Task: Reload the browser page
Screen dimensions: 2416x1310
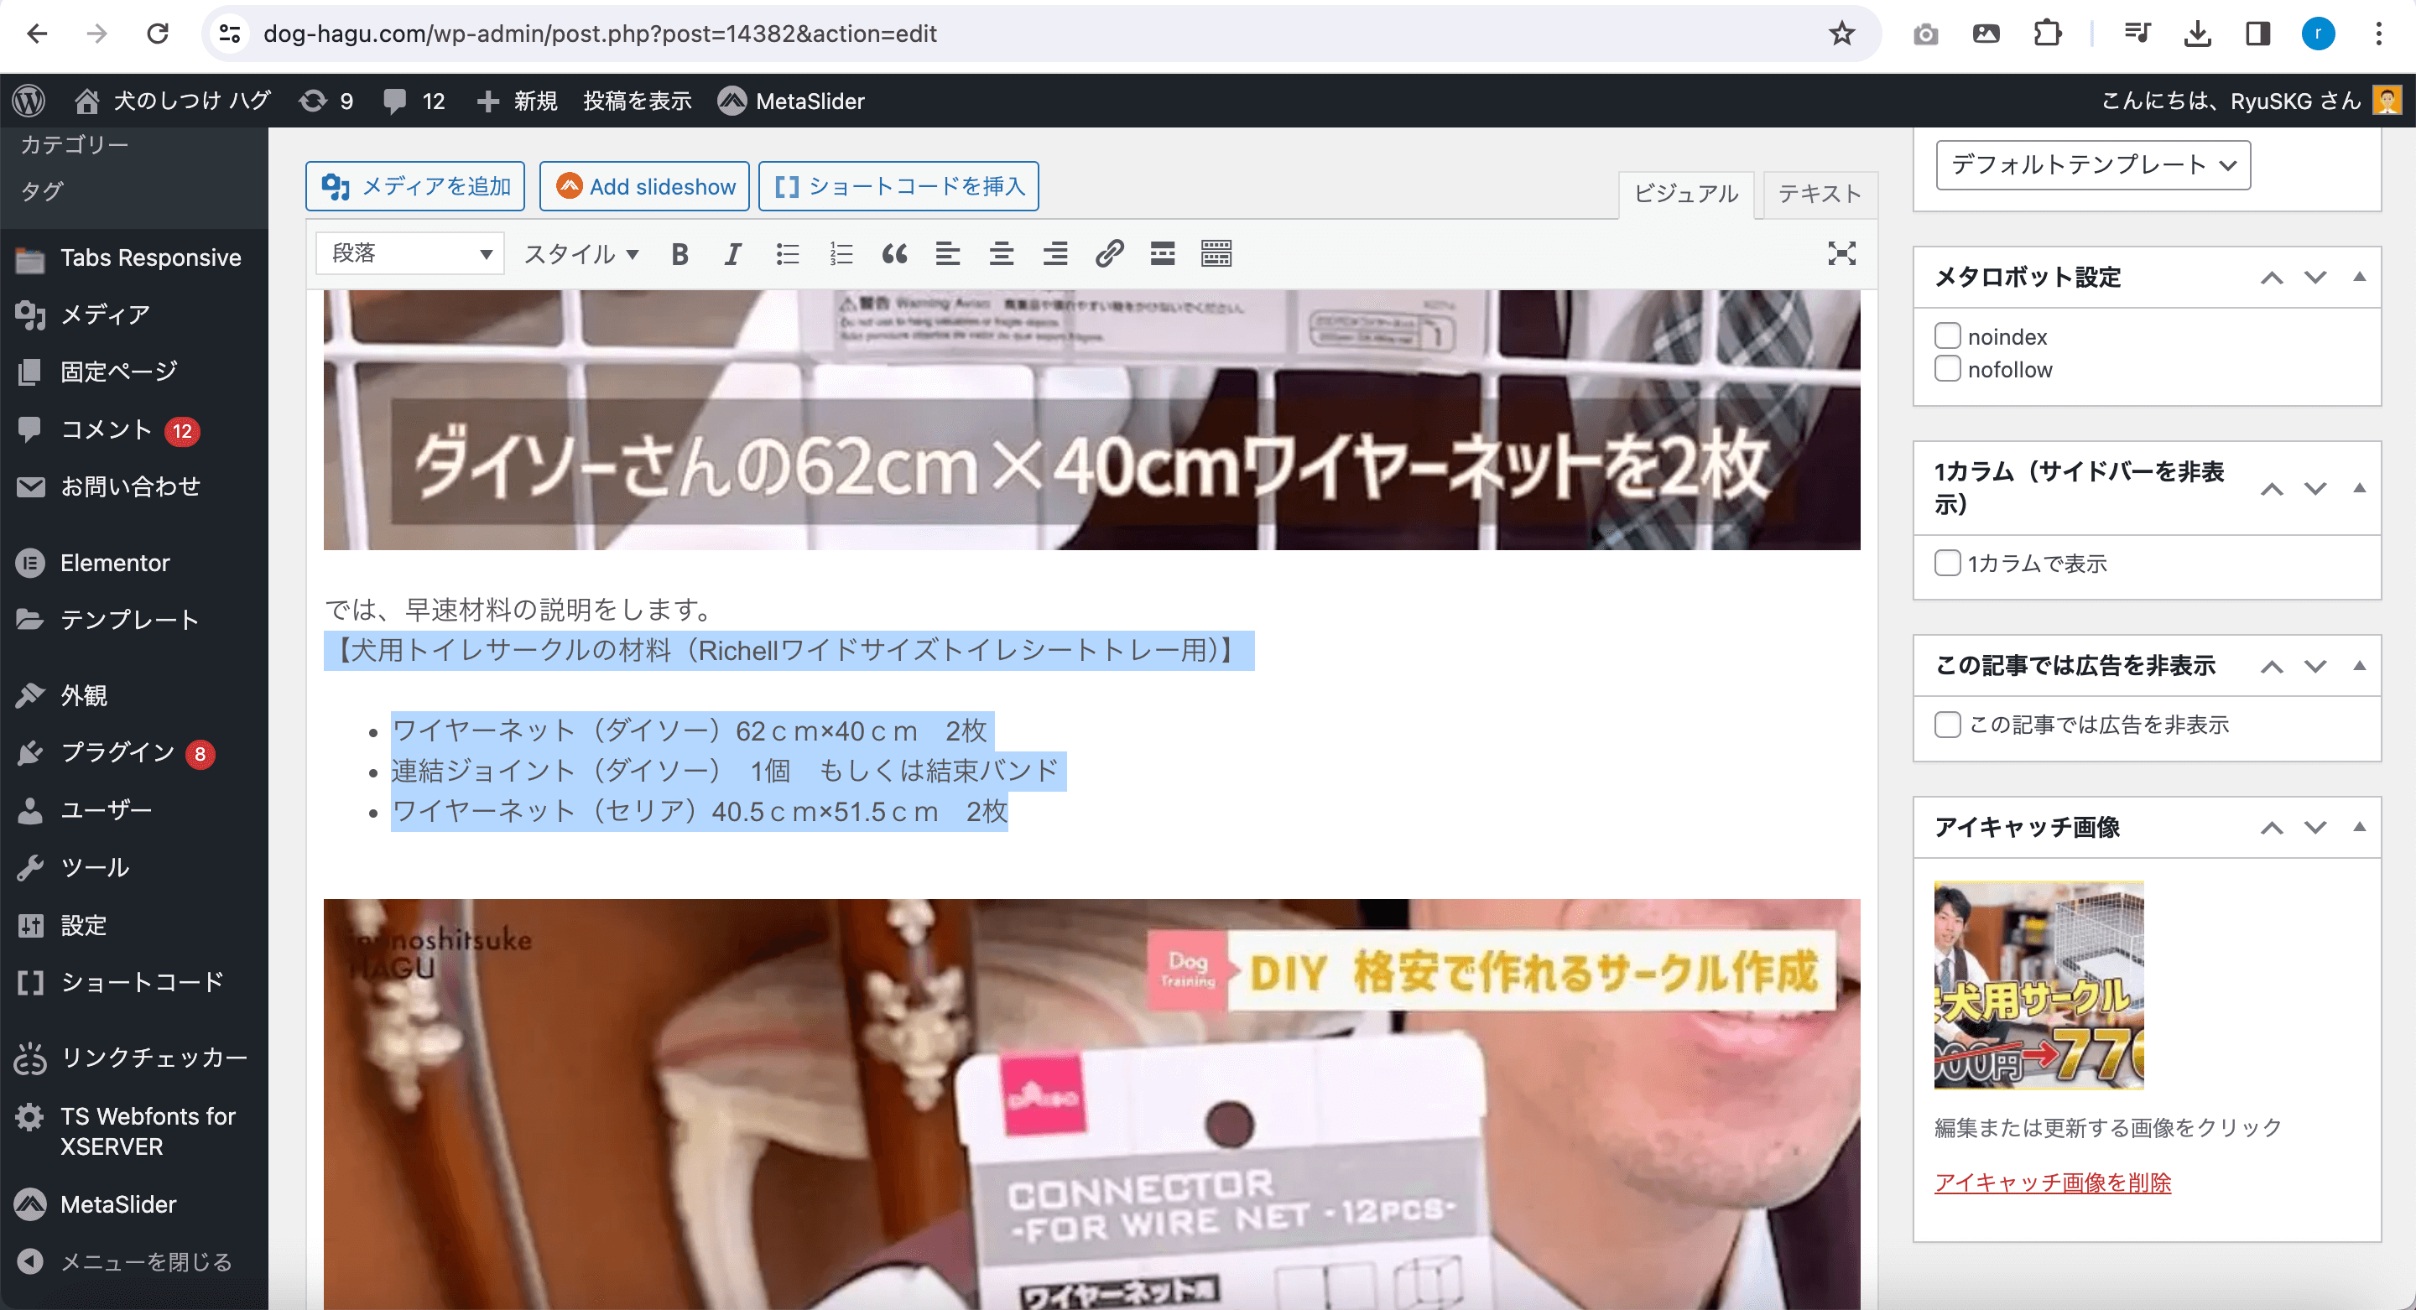Action: (x=158, y=34)
